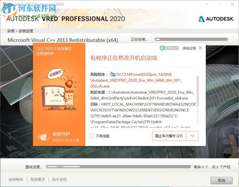
Task: Close the 360 security popup with its X
Action: 200,48
